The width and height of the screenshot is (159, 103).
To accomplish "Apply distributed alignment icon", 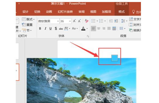I will coord(114,29).
